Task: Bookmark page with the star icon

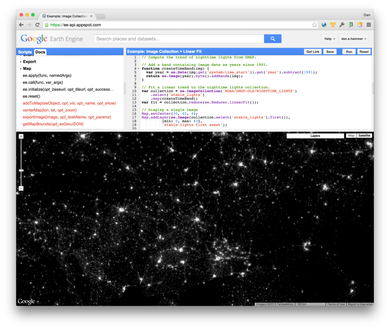Action: point(314,24)
